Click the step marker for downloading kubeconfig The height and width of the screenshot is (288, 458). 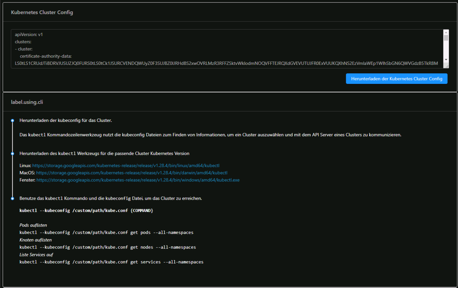tap(13, 120)
